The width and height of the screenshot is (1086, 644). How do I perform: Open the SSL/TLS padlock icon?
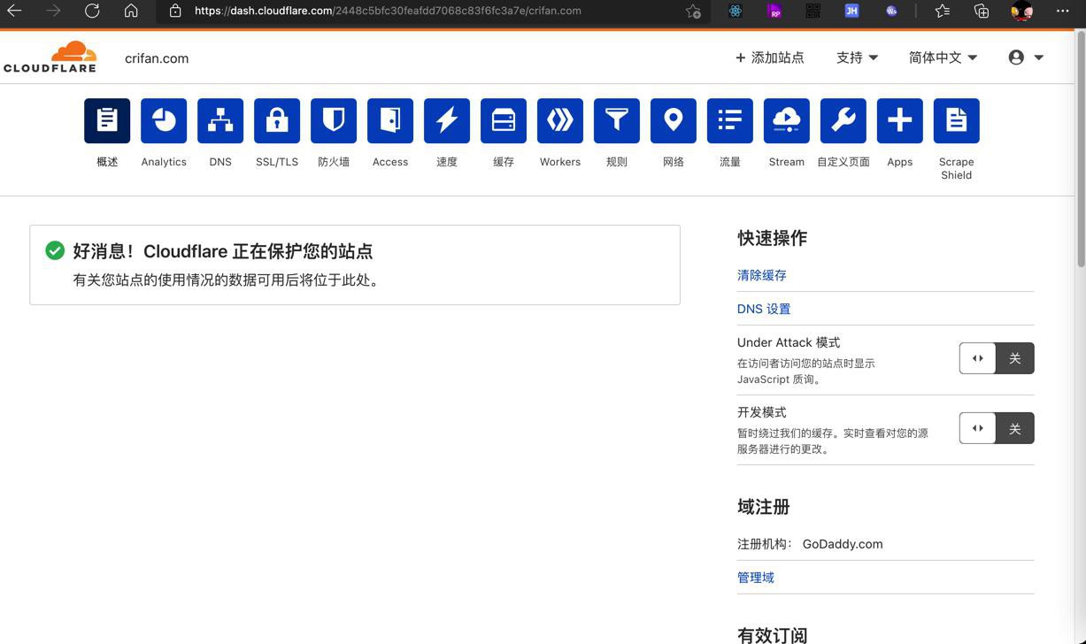click(277, 120)
